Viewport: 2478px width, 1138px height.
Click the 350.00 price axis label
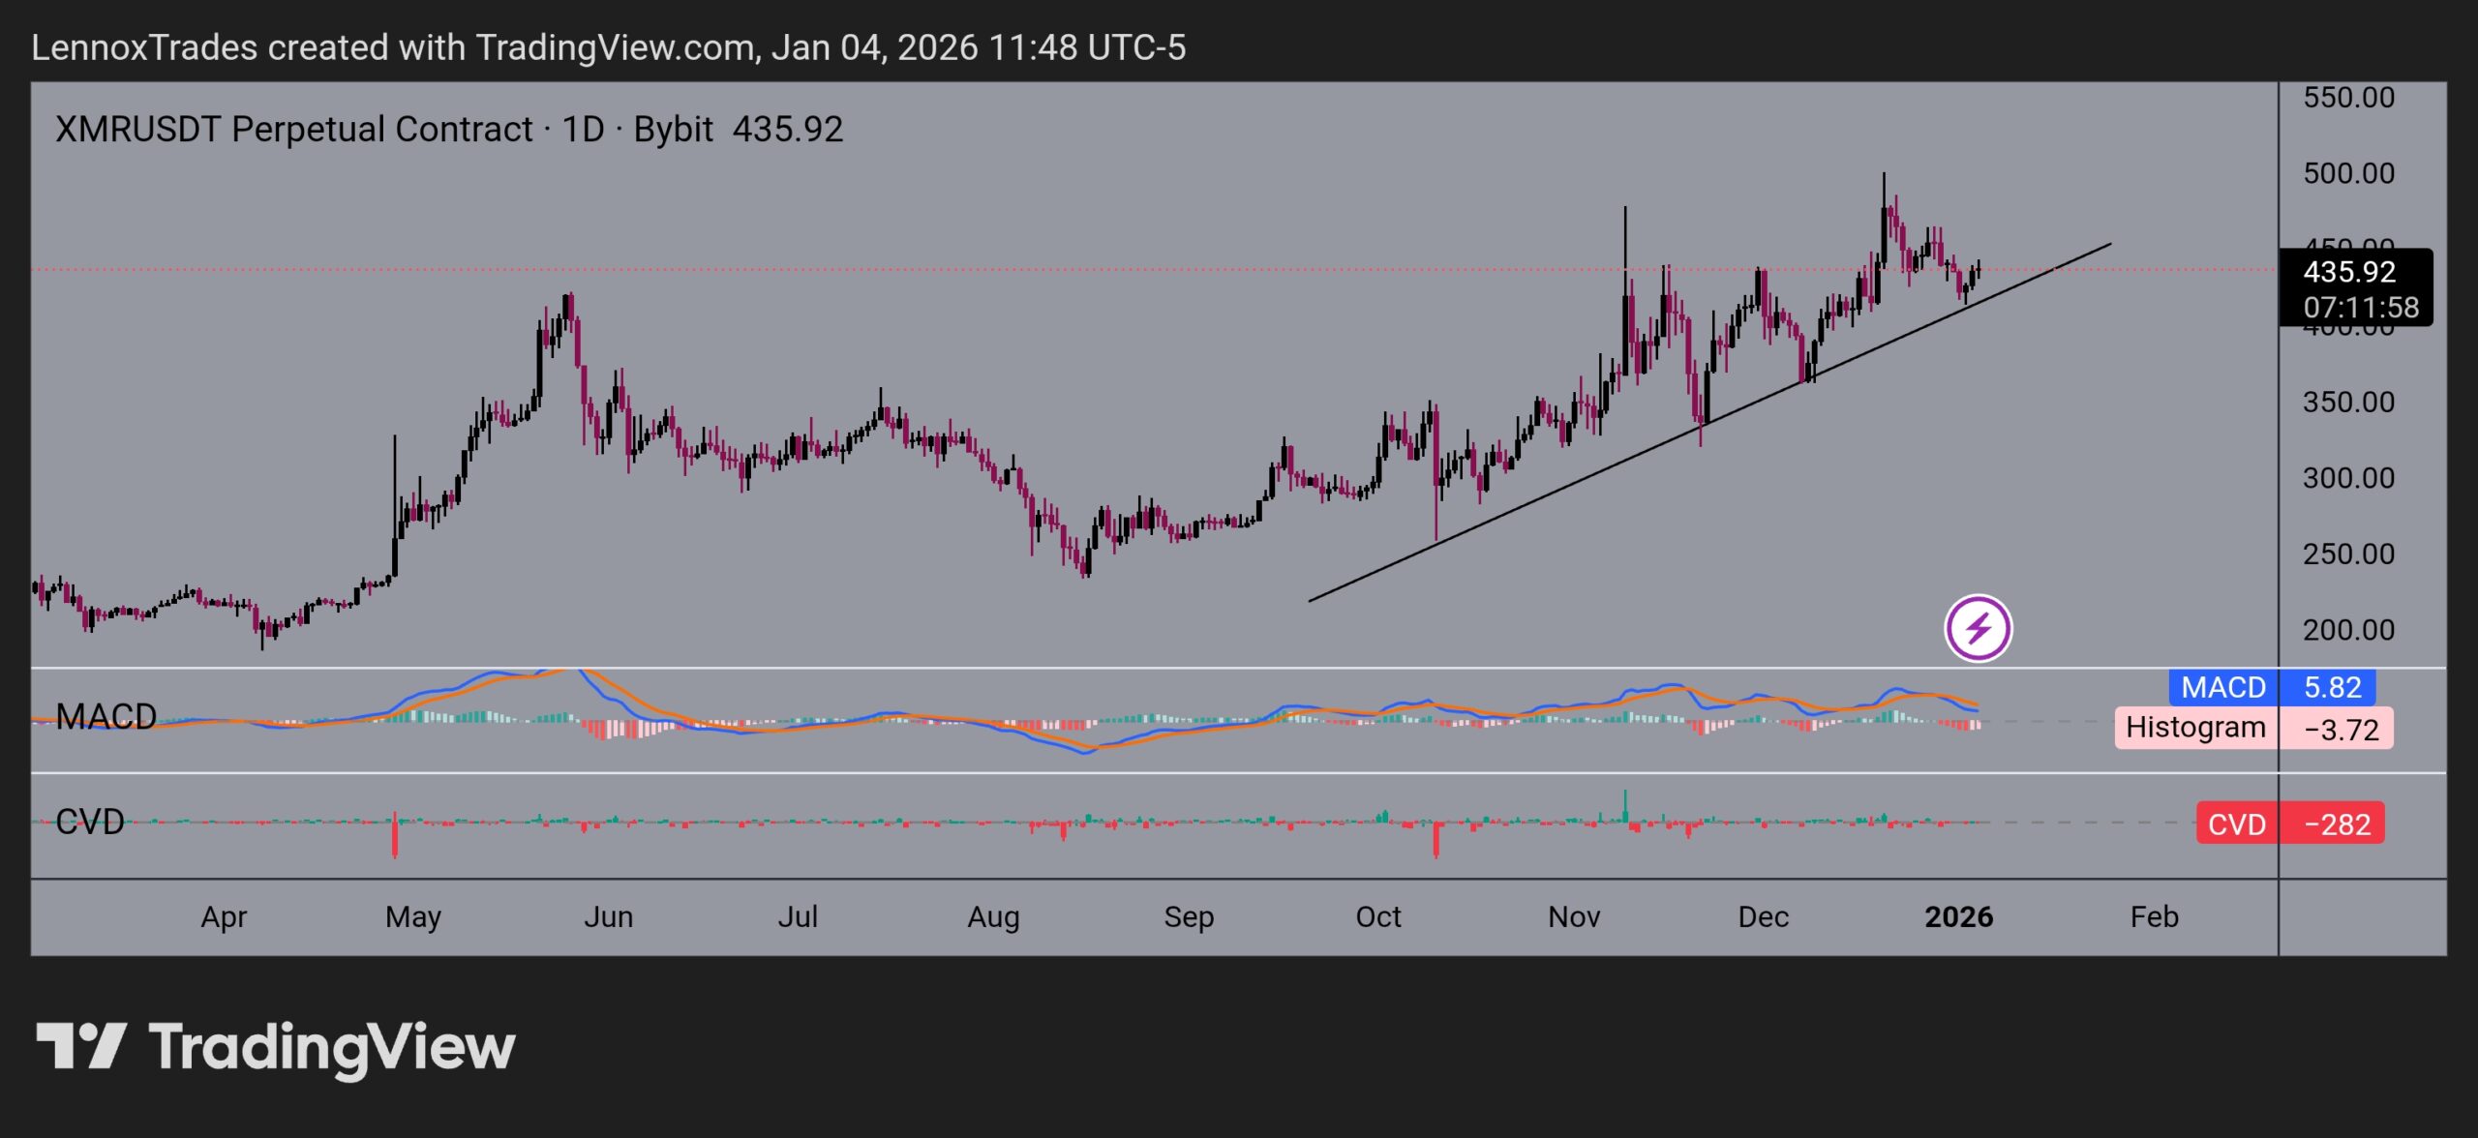(2348, 402)
